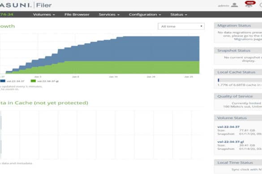Click the 39.41 GB size value
This screenshot has height=174, width=262.
247,145
